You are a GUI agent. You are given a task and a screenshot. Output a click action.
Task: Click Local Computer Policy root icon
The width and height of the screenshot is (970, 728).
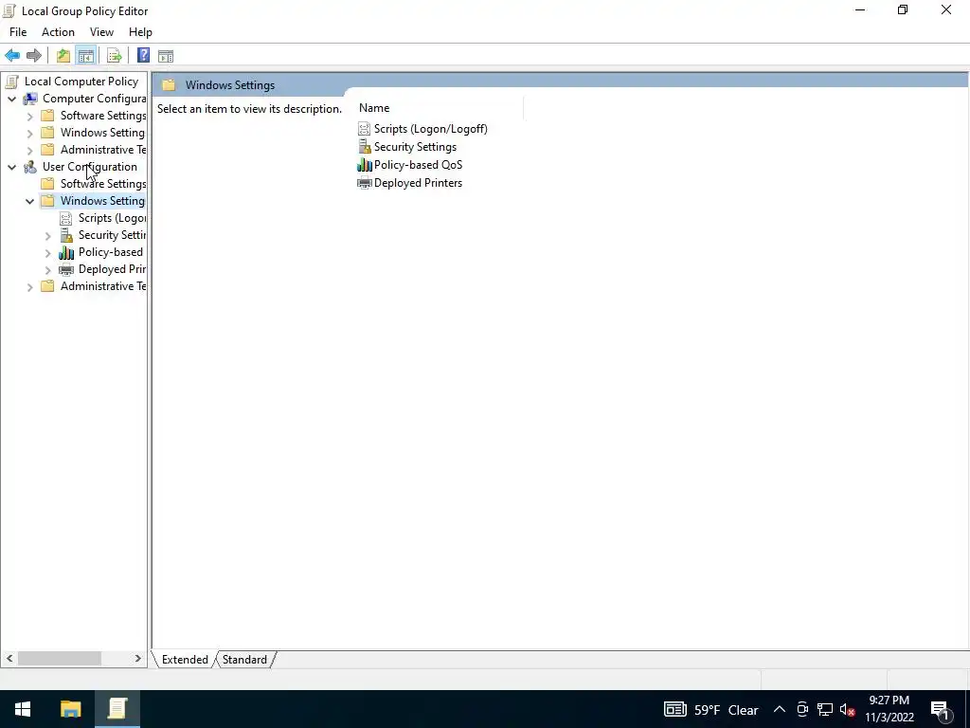pos(11,82)
